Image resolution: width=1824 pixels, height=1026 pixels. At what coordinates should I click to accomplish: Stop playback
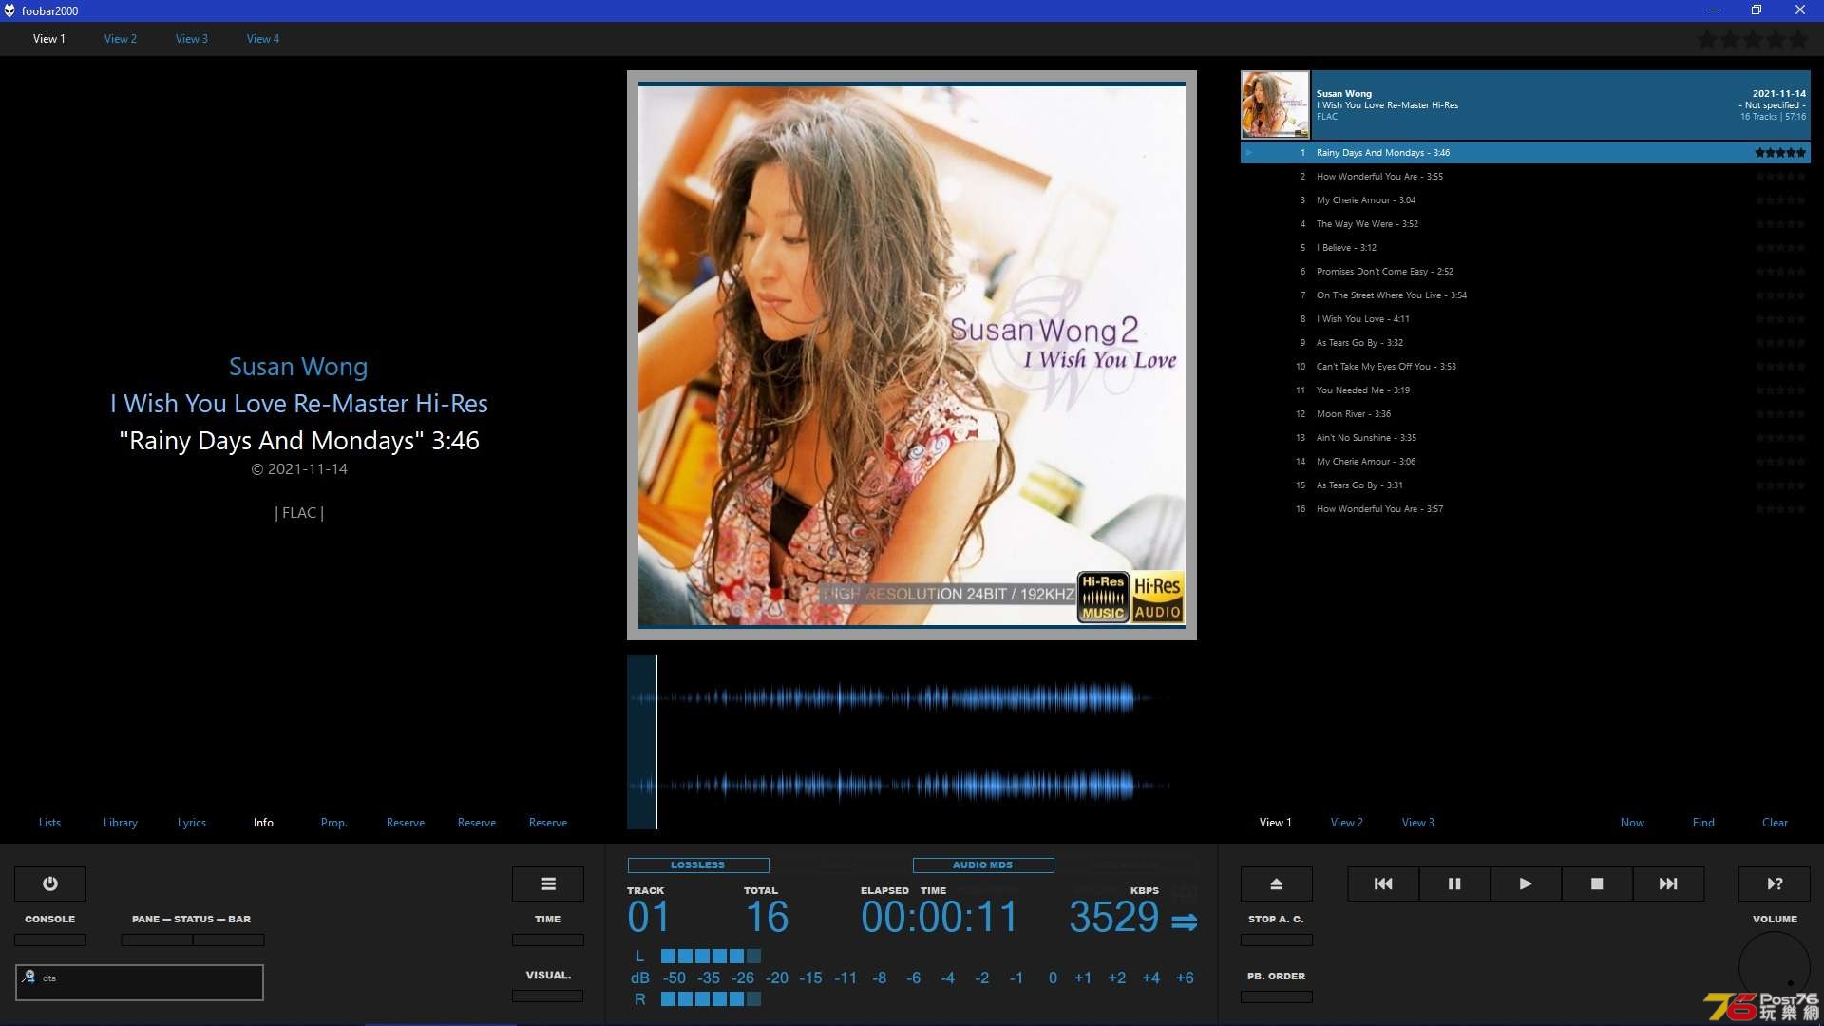pyautogui.click(x=1597, y=883)
